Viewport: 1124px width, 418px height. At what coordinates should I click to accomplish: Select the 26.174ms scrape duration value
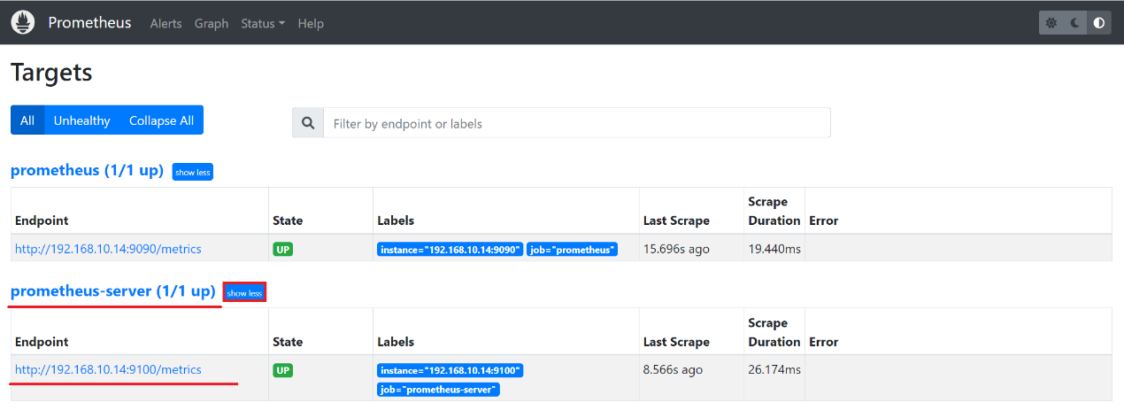tap(774, 369)
